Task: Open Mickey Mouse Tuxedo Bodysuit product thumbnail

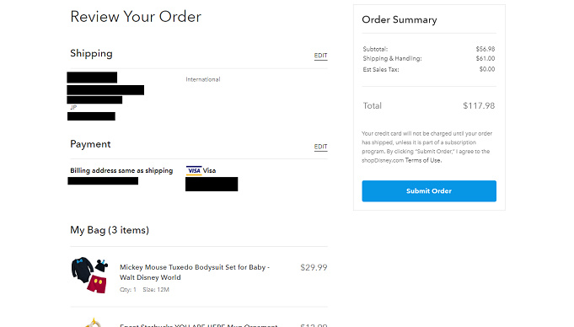Action: pyautogui.click(x=89, y=275)
